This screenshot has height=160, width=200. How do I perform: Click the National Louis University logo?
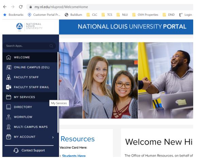(x=29, y=27)
